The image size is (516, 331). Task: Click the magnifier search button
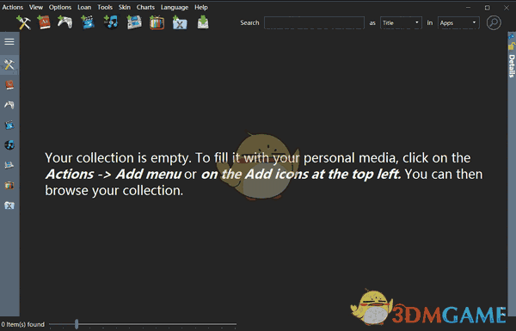click(x=494, y=22)
